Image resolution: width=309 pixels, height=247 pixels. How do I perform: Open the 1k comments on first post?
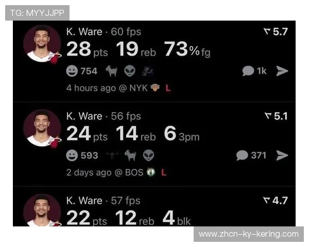click(254, 71)
